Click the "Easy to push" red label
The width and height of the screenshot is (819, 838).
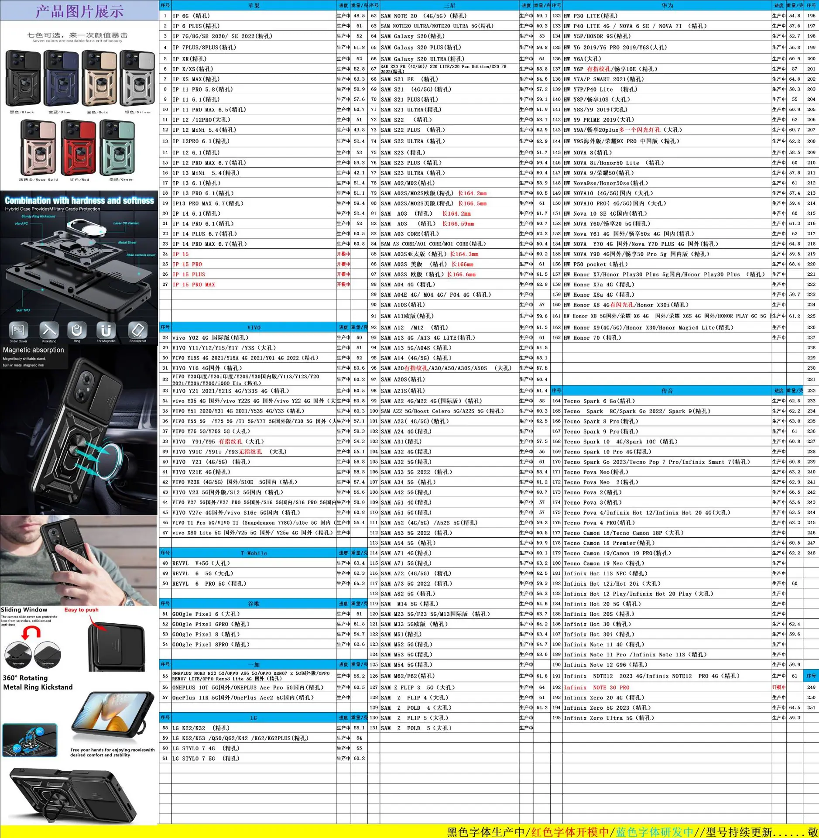tap(82, 610)
